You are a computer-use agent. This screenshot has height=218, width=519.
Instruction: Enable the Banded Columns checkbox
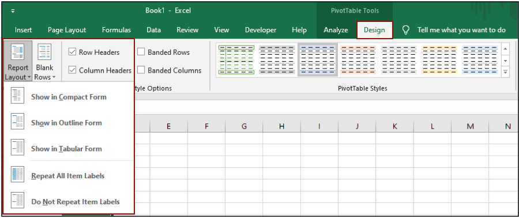(x=141, y=70)
